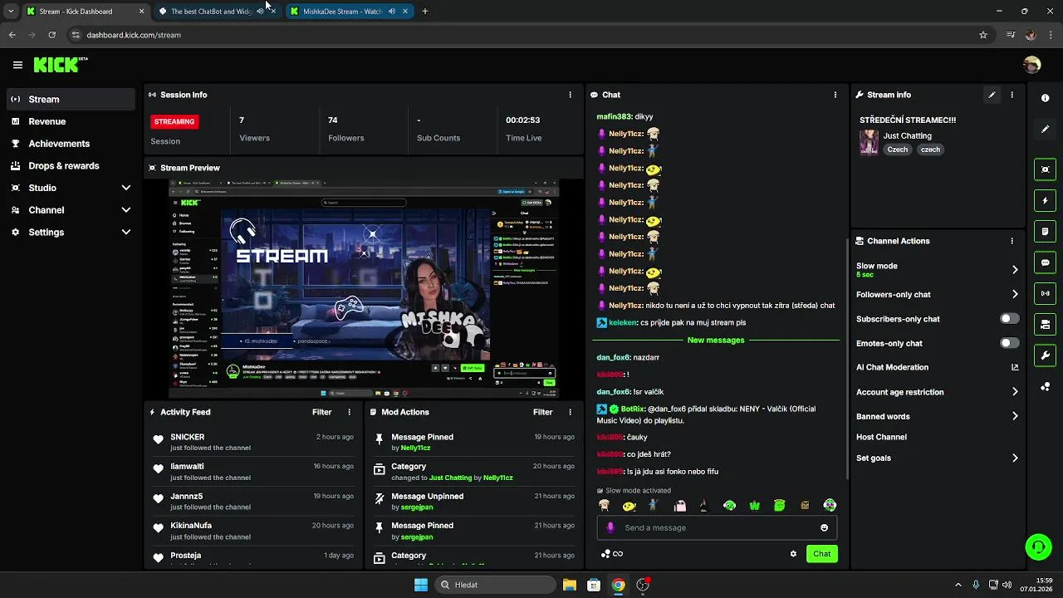This screenshot has width=1063, height=598.
Task: Click the Just Chatting category thumbnail
Action: coord(869,142)
